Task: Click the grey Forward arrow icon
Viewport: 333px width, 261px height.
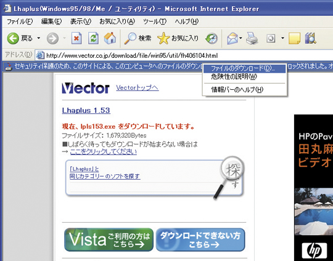Action: [52, 39]
